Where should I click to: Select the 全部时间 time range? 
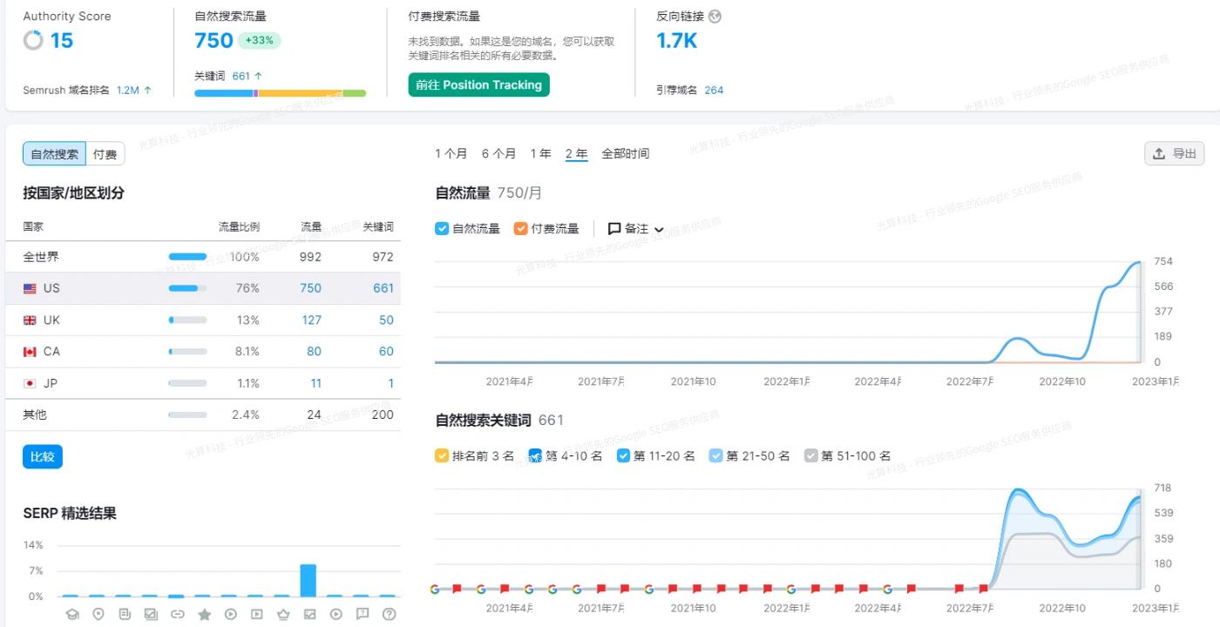625,153
